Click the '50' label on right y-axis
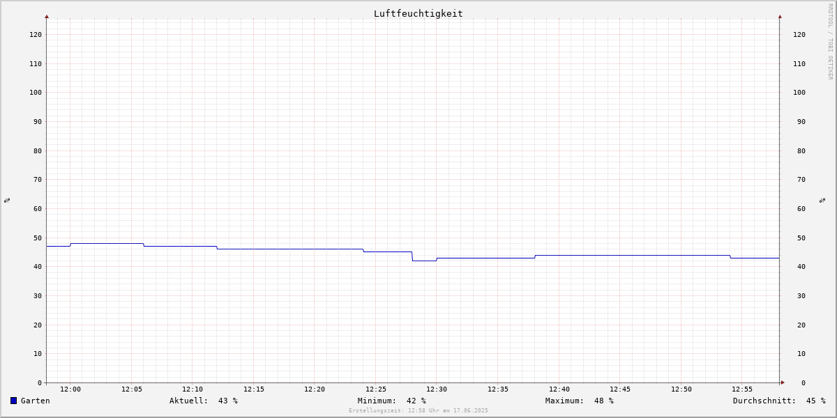The height and width of the screenshot is (418, 837). click(801, 238)
